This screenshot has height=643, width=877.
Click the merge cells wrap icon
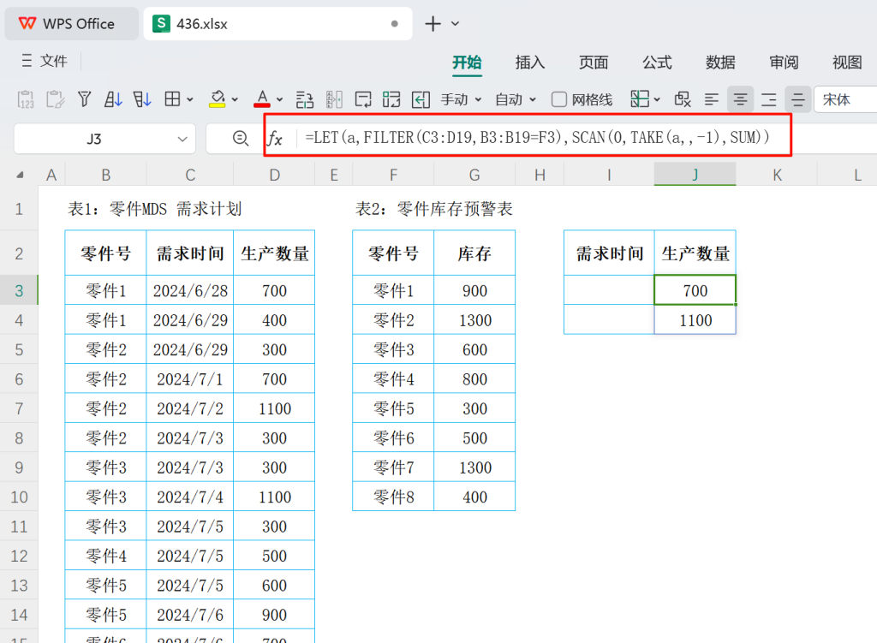point(363,99)
